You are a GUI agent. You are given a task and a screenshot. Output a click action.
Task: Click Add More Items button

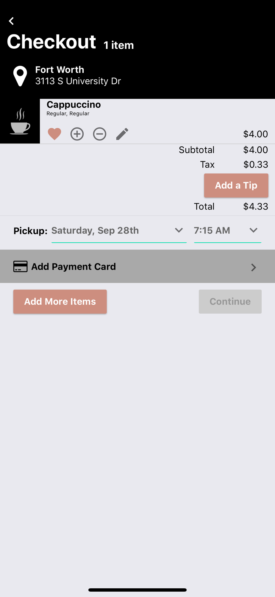(x=60, y=301)
